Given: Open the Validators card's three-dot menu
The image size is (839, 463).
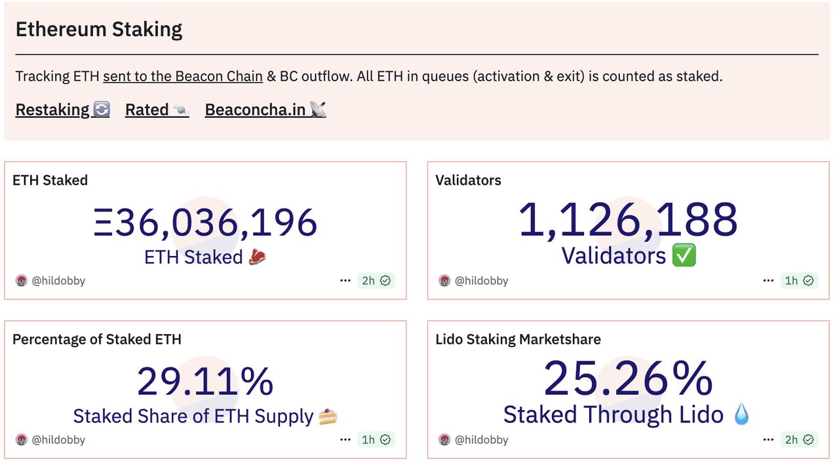Looking at the screenshot, I should (x=768, y=280).
